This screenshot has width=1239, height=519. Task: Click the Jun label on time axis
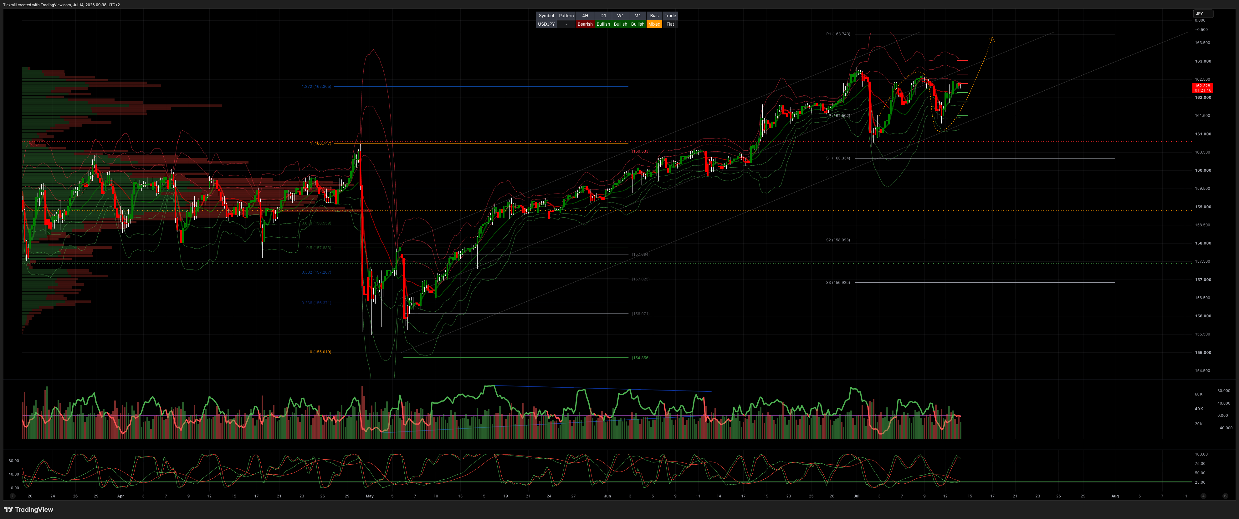(x=607, y=496)
